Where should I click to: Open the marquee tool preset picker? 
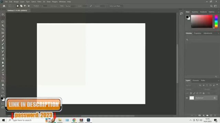[x=11, y=6]
